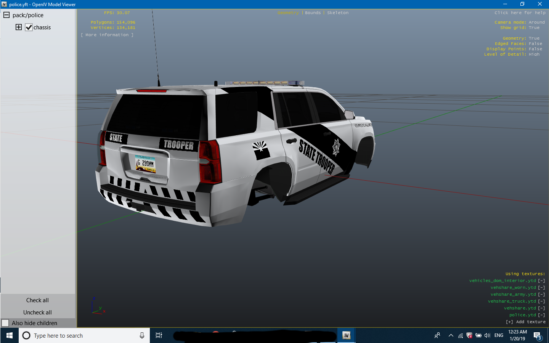Remove the police.ytd texture

coord(541,315)
